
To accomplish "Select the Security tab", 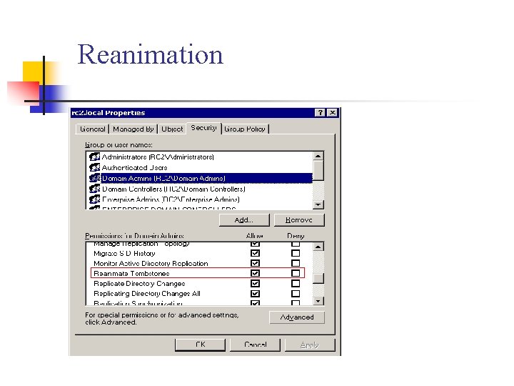I will pos(203,128).
